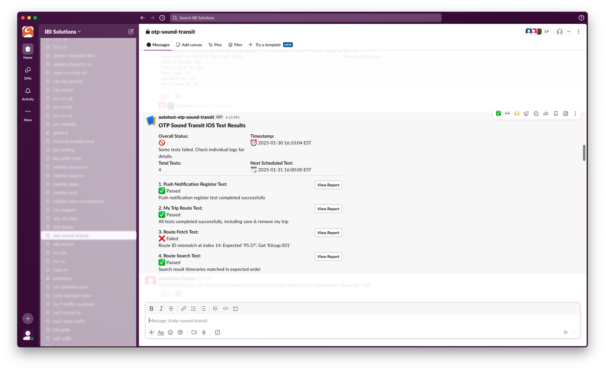The width and height of the screenshot is (605, 370).
Task: Start a huddle with headphones icon
Action: coord(559,32)
